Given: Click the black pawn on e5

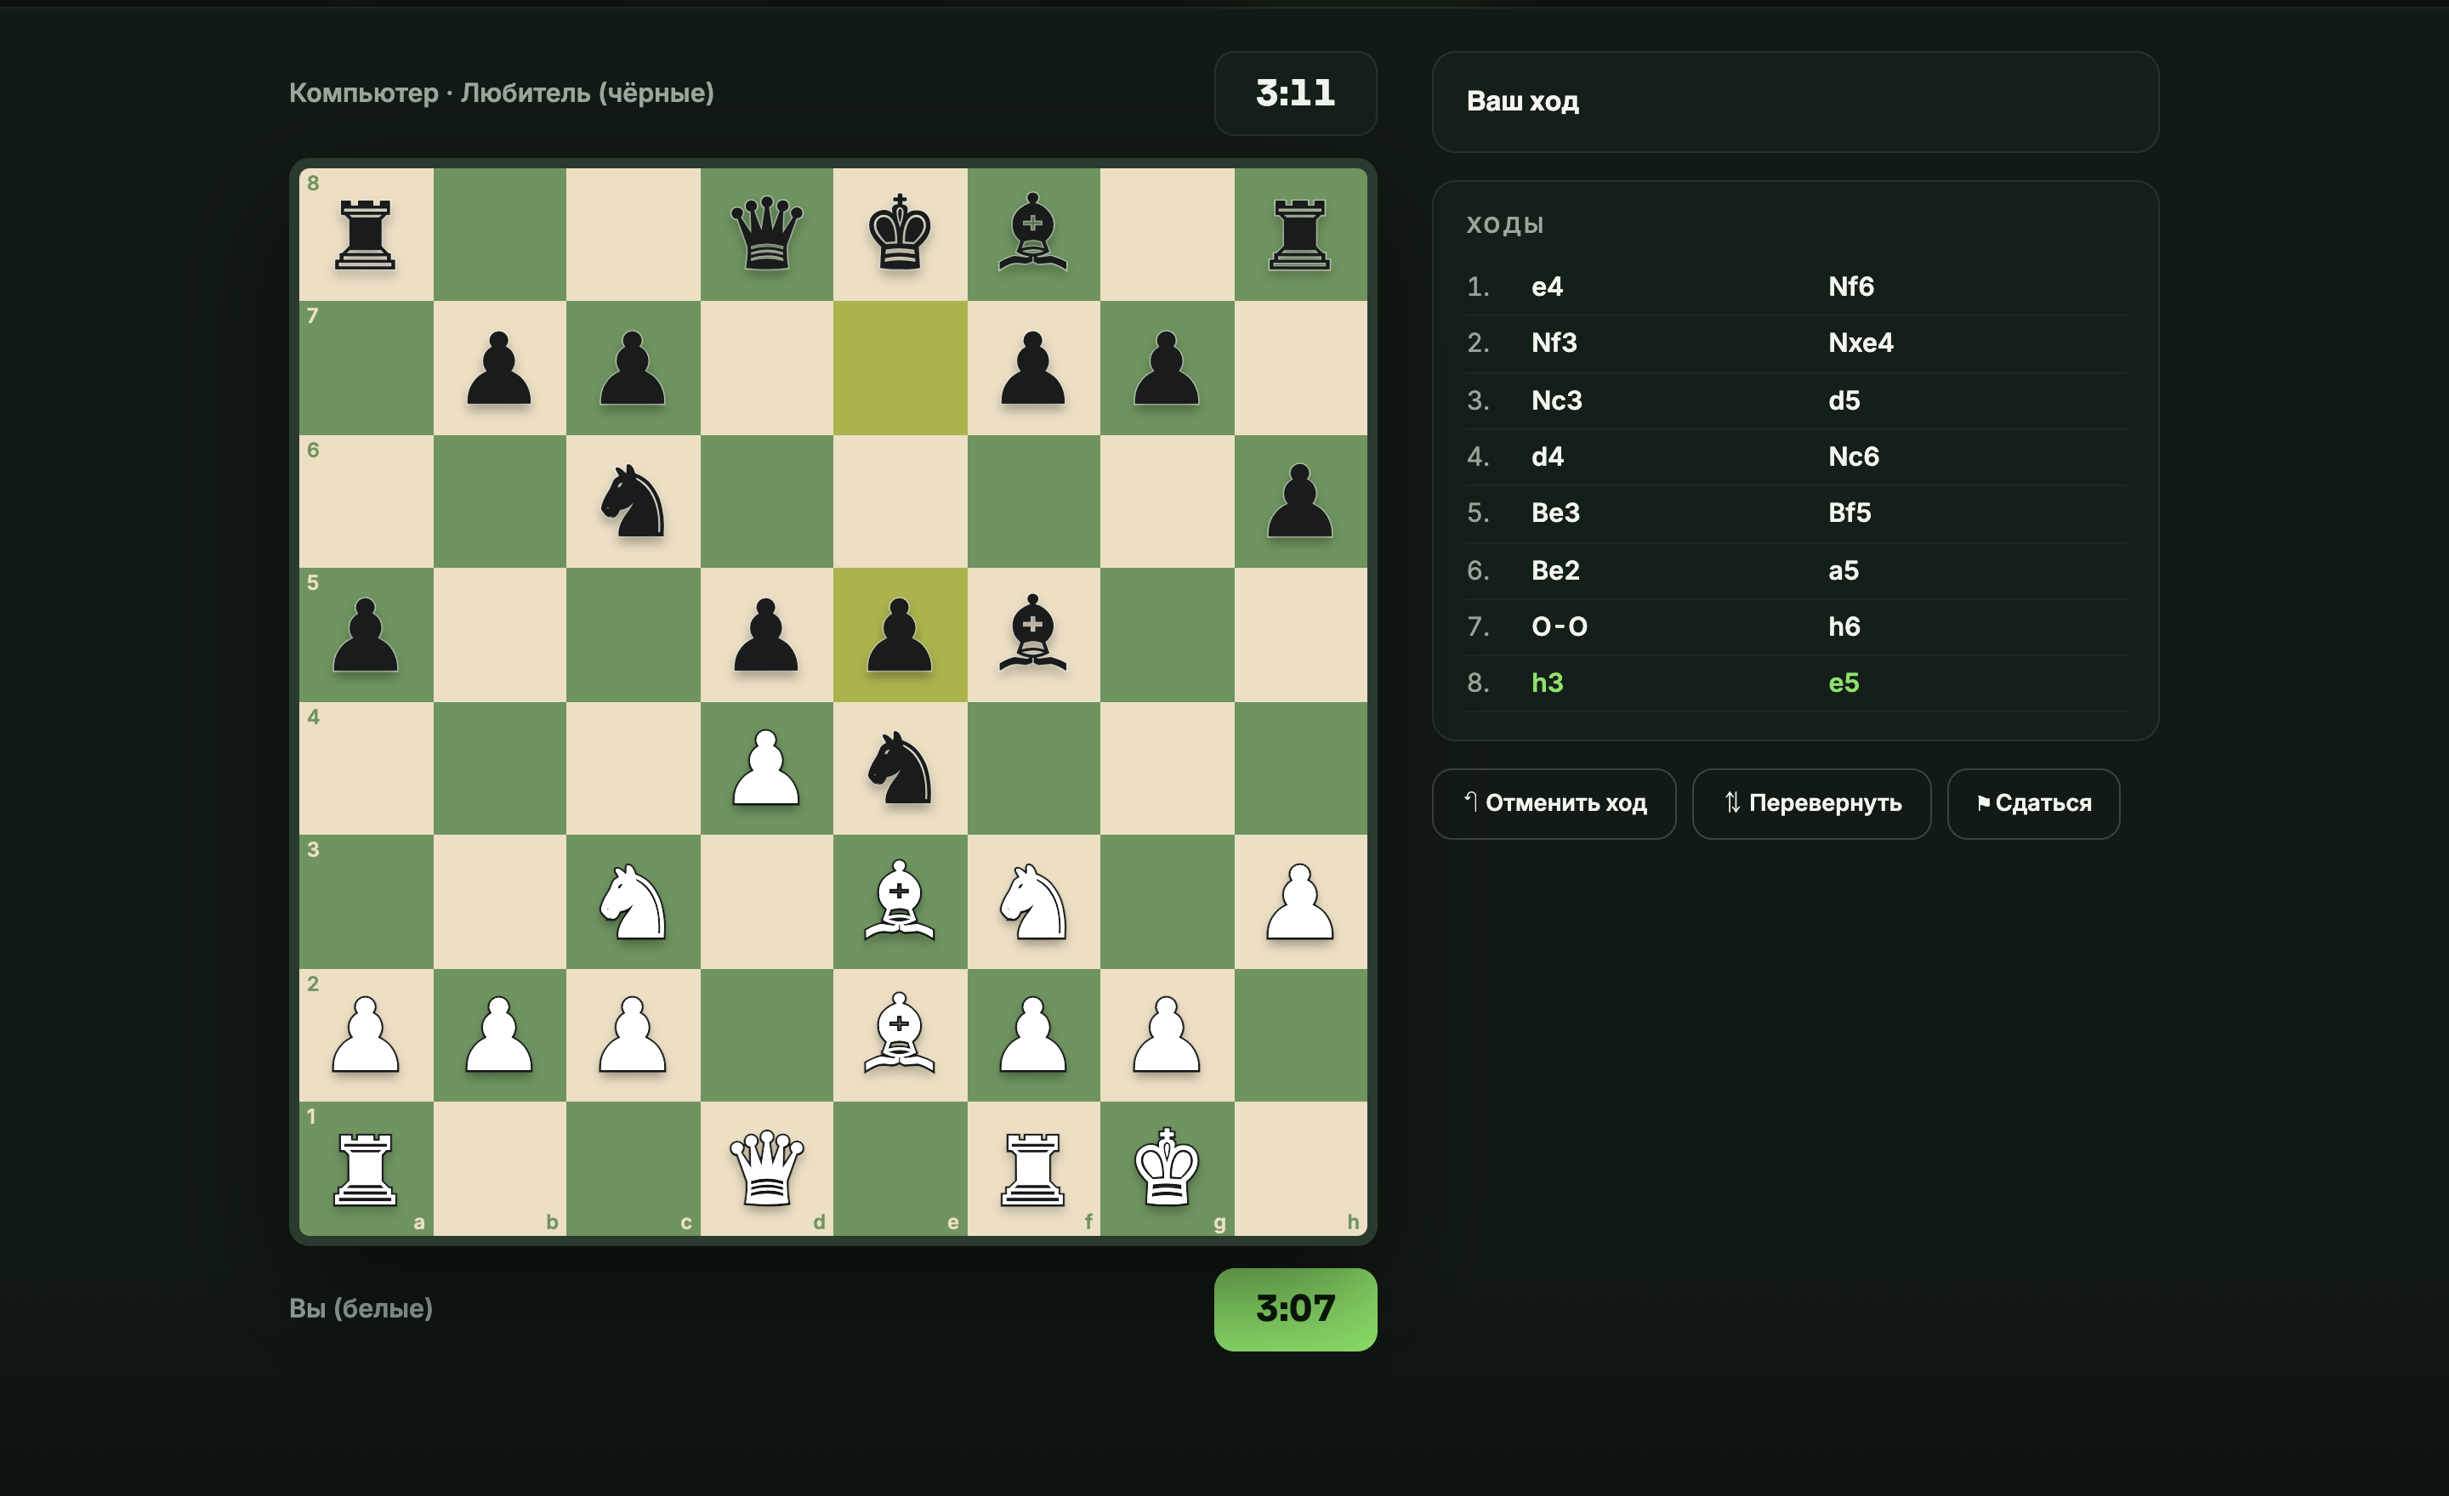Looking at the screenshot, I should pos(900,635).
